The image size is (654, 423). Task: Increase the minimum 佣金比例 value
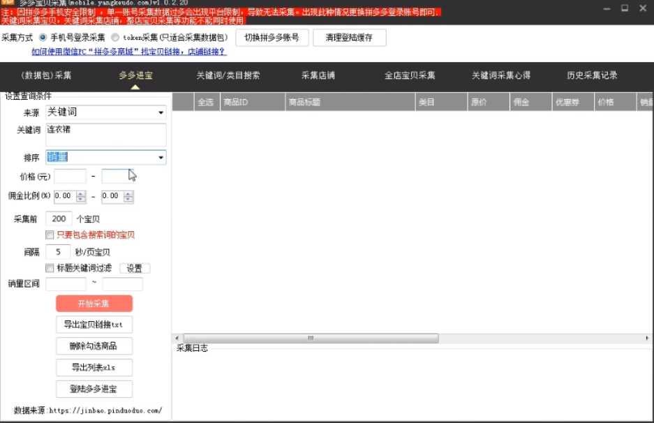click(81, 193)
